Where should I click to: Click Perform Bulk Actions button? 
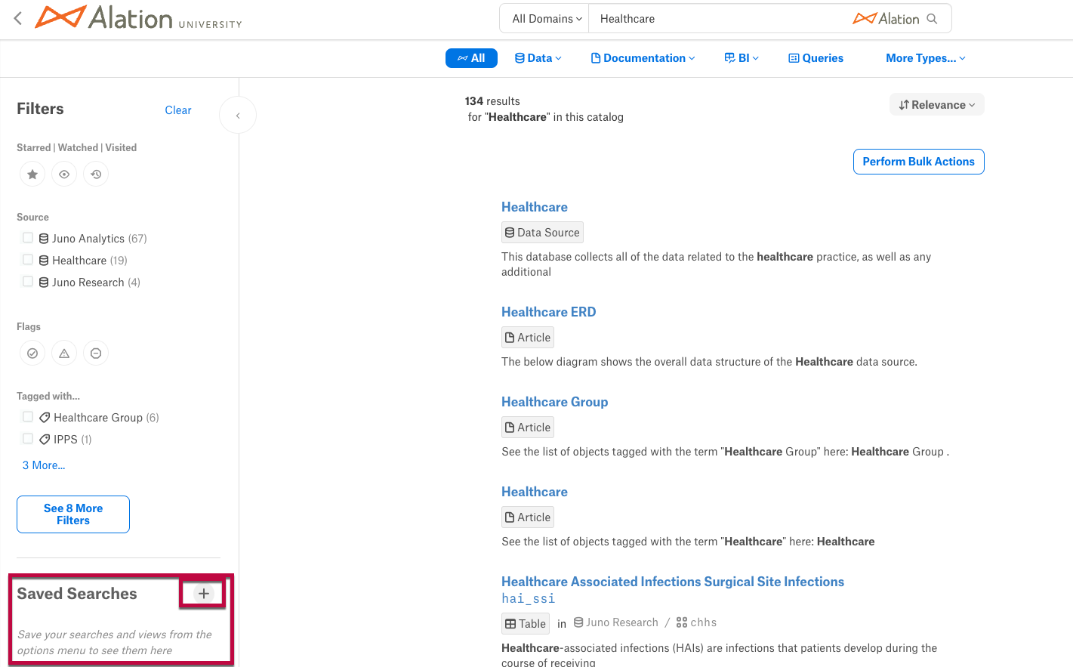[919, 162]
